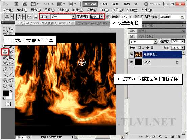Select the History Brush tool
The image size is (187, 140).
(x=11, y=52)
